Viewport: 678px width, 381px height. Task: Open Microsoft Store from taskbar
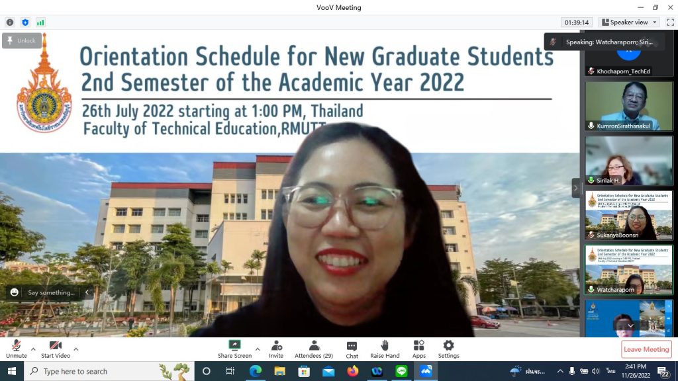(304, 372)
